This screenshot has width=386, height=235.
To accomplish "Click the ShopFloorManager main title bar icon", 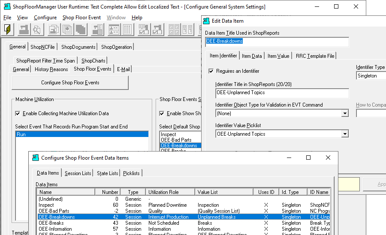I will (7, 7).
